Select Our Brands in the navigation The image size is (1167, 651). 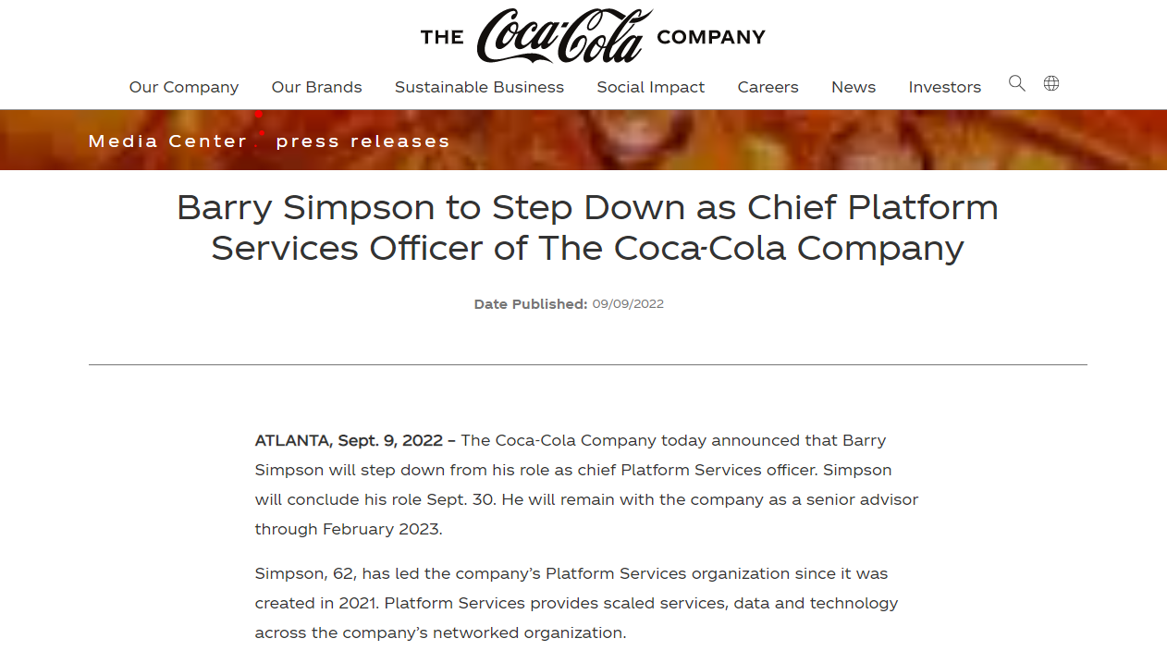click(x=316, y=87)
